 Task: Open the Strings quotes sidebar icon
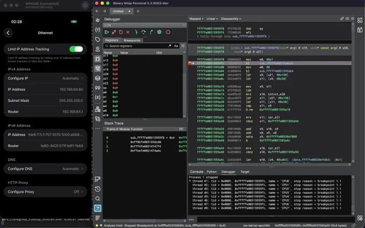[x=98, y=88]
